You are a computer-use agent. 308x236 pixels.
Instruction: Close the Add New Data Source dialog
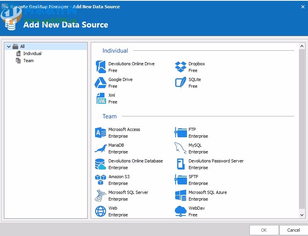[x=302, y=7]
